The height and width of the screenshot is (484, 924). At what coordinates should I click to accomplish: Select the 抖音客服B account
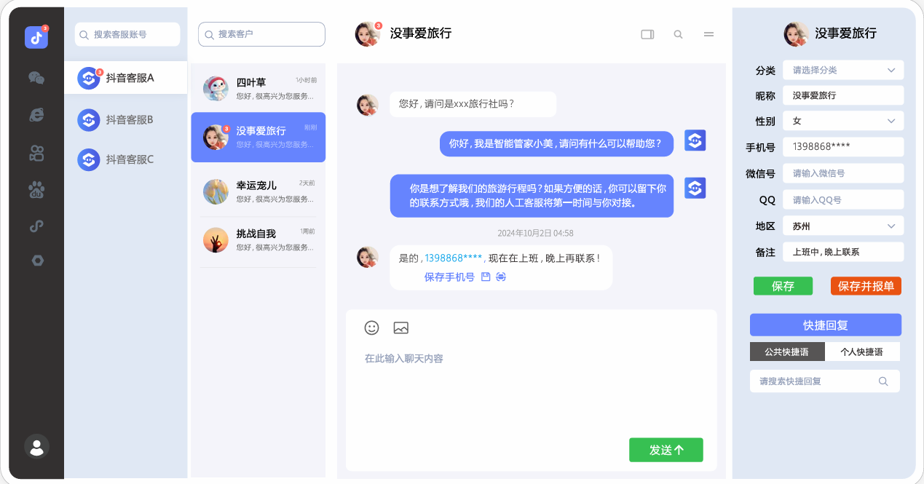point(126,119)
